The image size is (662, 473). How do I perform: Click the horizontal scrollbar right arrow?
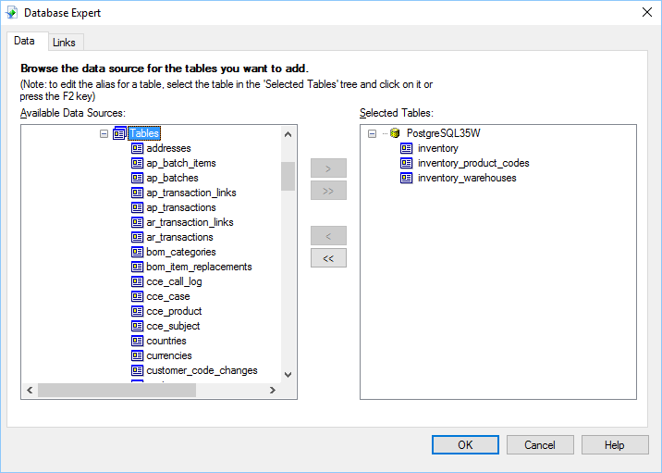[272, 391]
